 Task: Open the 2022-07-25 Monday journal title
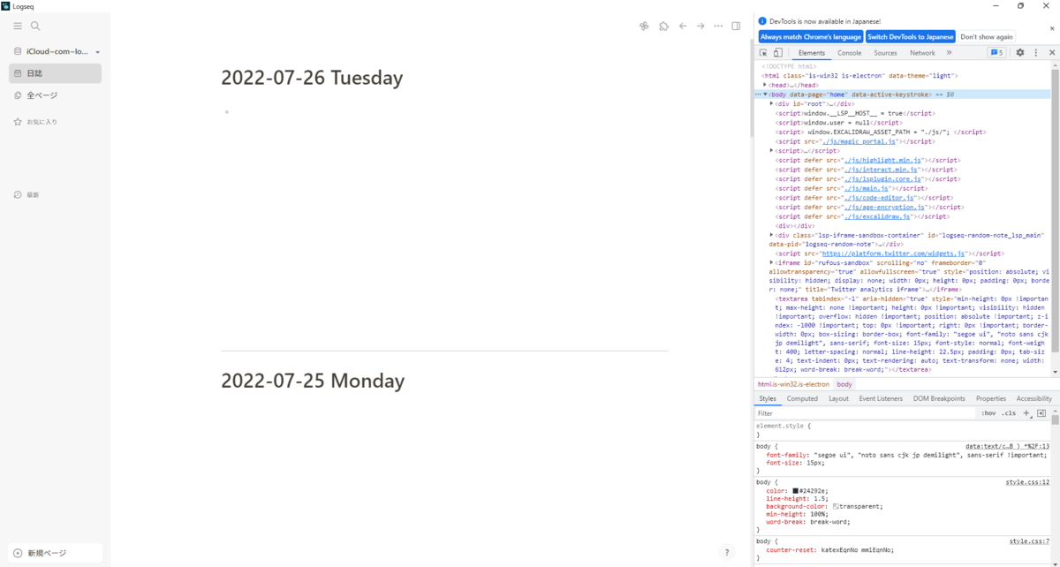[313, 381]
